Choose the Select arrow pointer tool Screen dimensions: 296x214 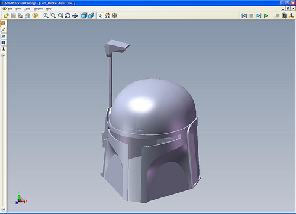click(100, 15)
